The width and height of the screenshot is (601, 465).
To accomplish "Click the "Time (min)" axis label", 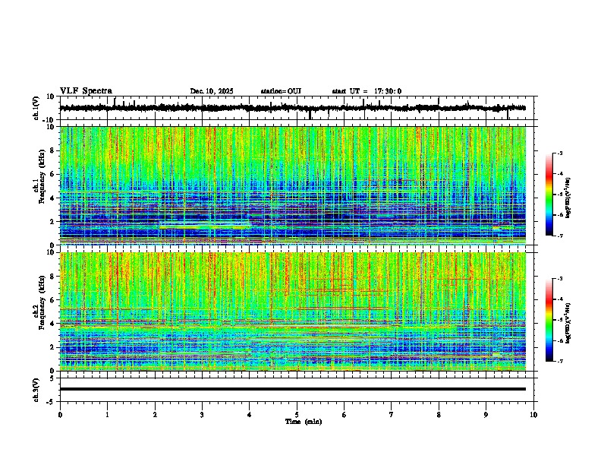I will 304,422.
